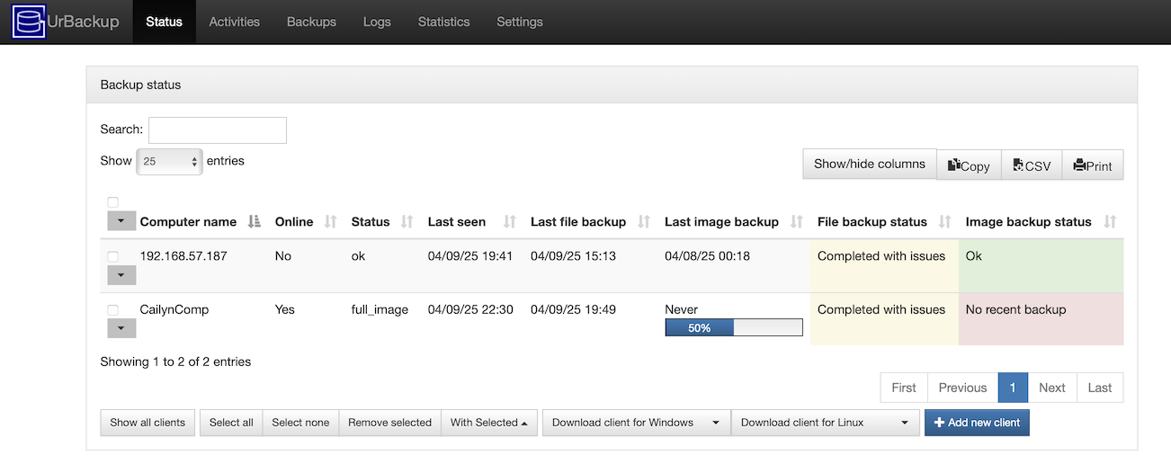
Task: Click the UrBackup logo icon
Action: click(x=29, y=22)
